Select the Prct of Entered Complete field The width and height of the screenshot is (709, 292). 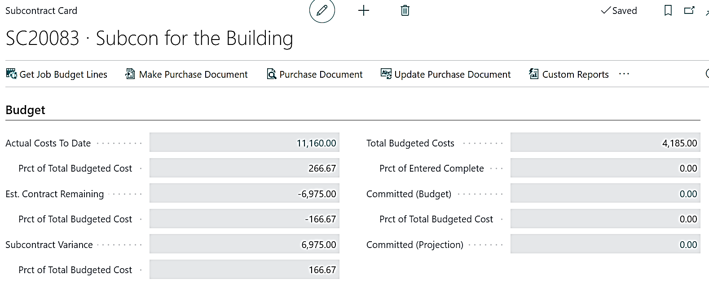point(605,168)
